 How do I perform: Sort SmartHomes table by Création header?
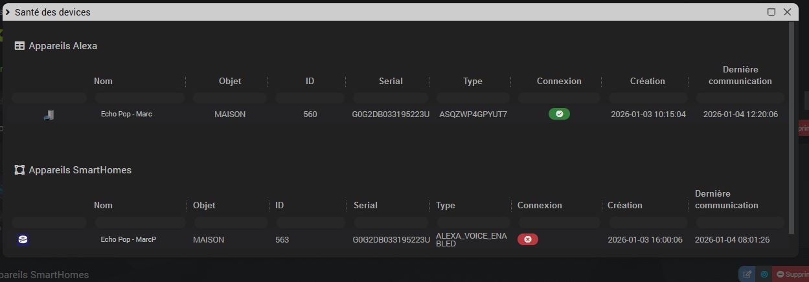click(624, 205)
